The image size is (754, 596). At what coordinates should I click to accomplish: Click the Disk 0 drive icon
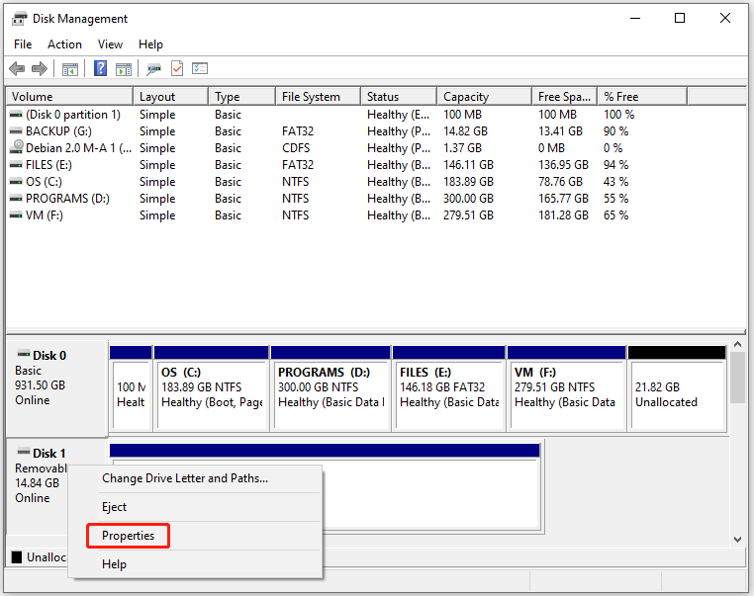[x=23, y=354]
